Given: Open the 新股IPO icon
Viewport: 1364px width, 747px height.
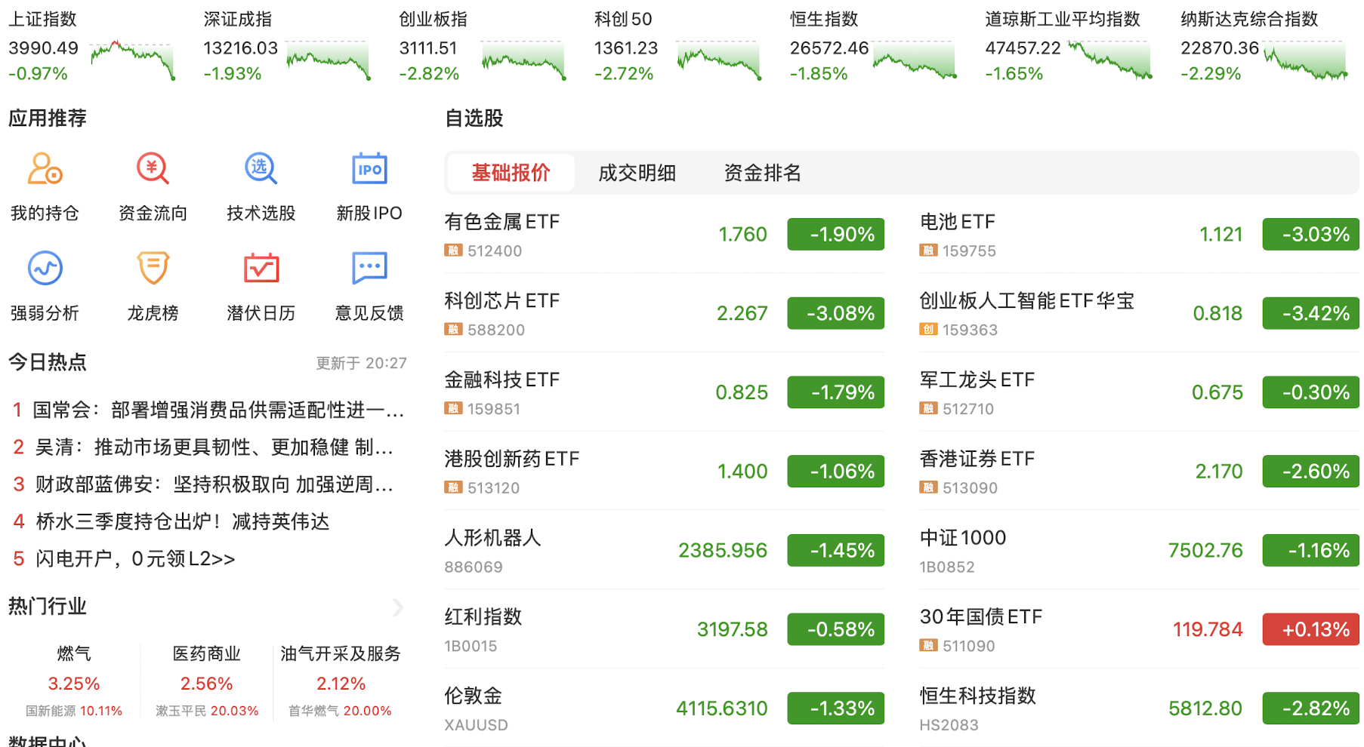Looking at the screenshot, I should (x=369, y=169).
